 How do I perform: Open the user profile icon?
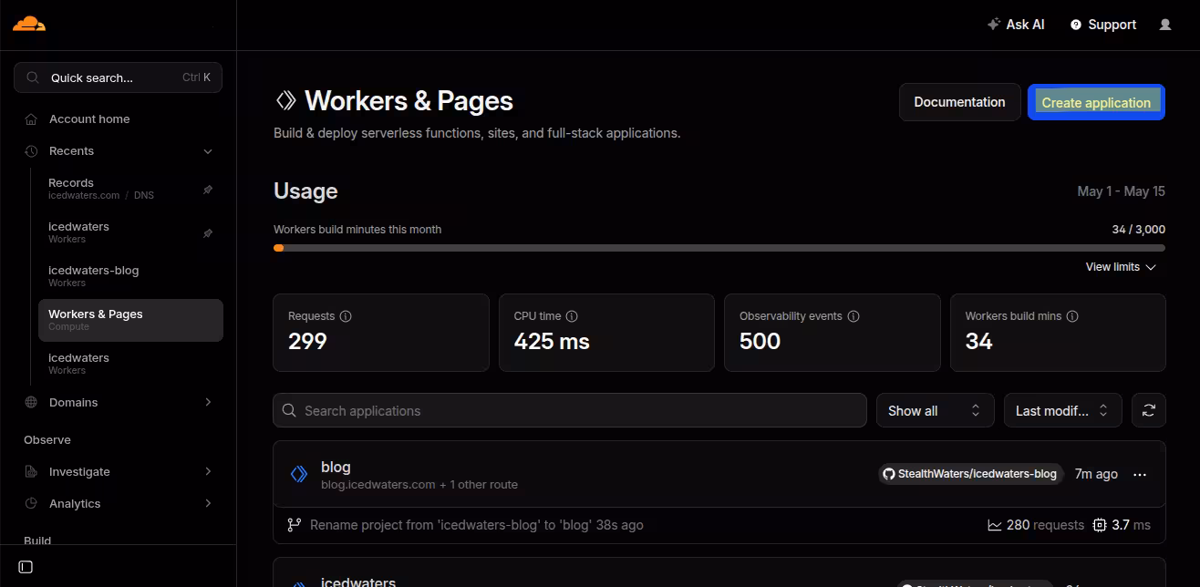point(1164,25)
